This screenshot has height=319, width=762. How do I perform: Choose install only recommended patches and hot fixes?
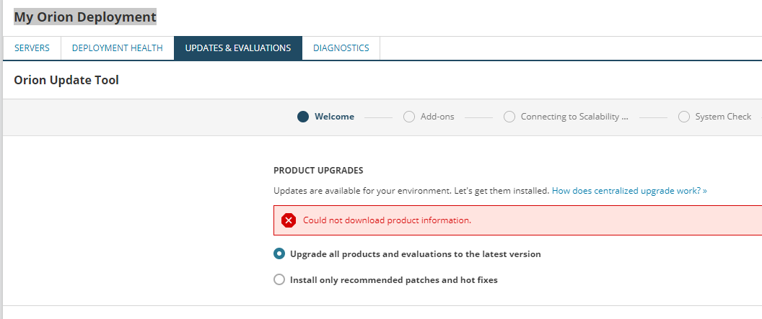(279, 280)
